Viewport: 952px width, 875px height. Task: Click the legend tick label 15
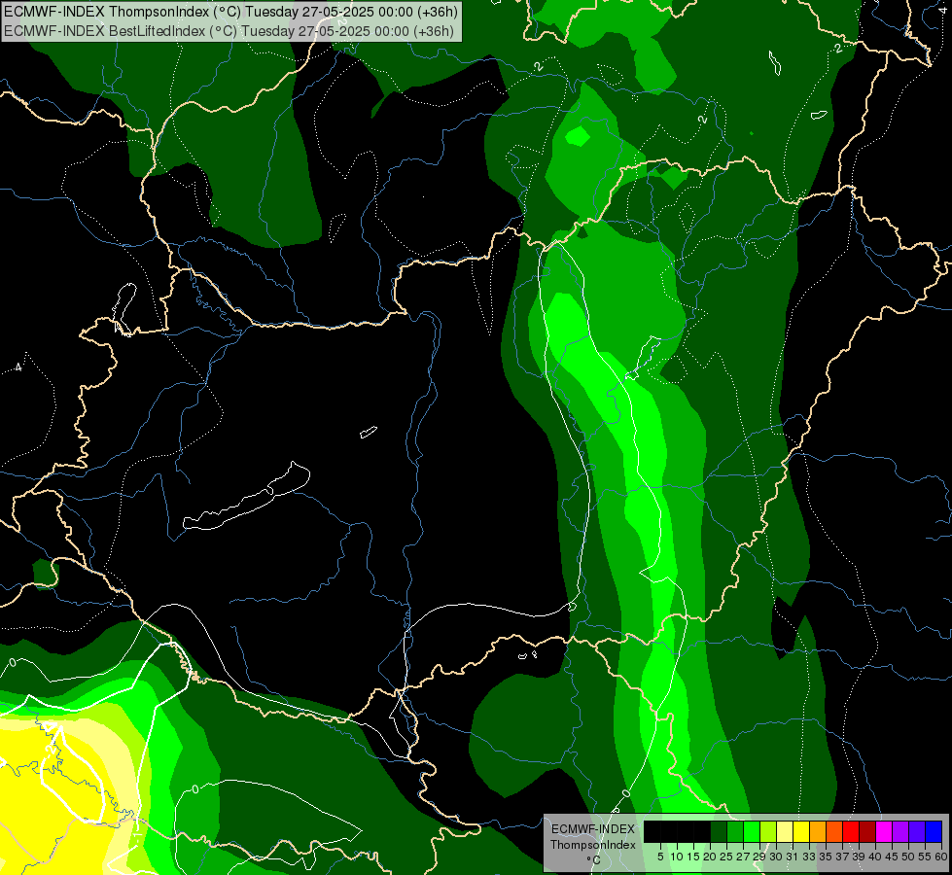tap(693, 857)
